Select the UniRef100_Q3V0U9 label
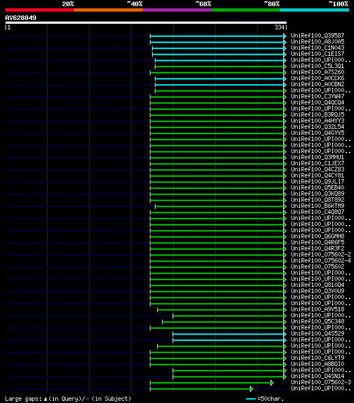 317,291
